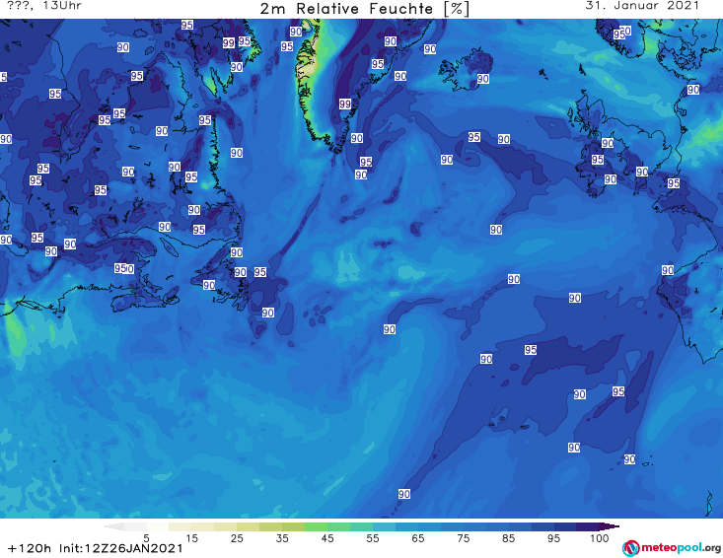
Task: Click the legend value '75'
Action: point(463,538)
